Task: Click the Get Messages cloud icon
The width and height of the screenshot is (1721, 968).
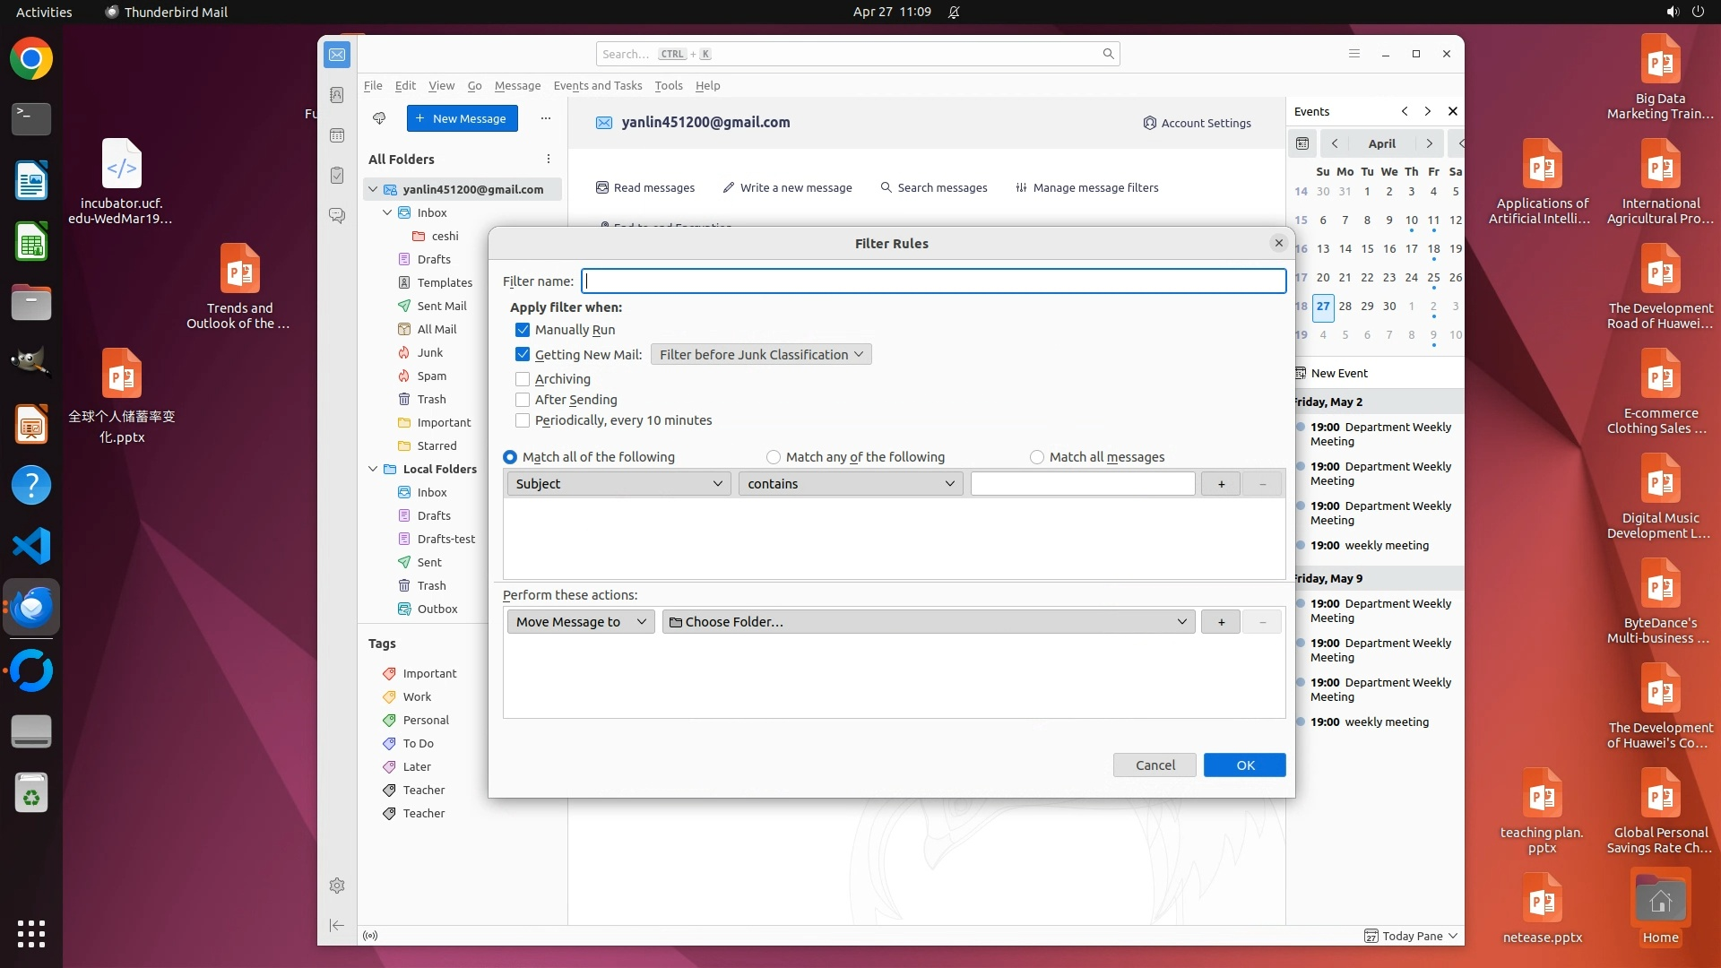Action: (379, 118)
